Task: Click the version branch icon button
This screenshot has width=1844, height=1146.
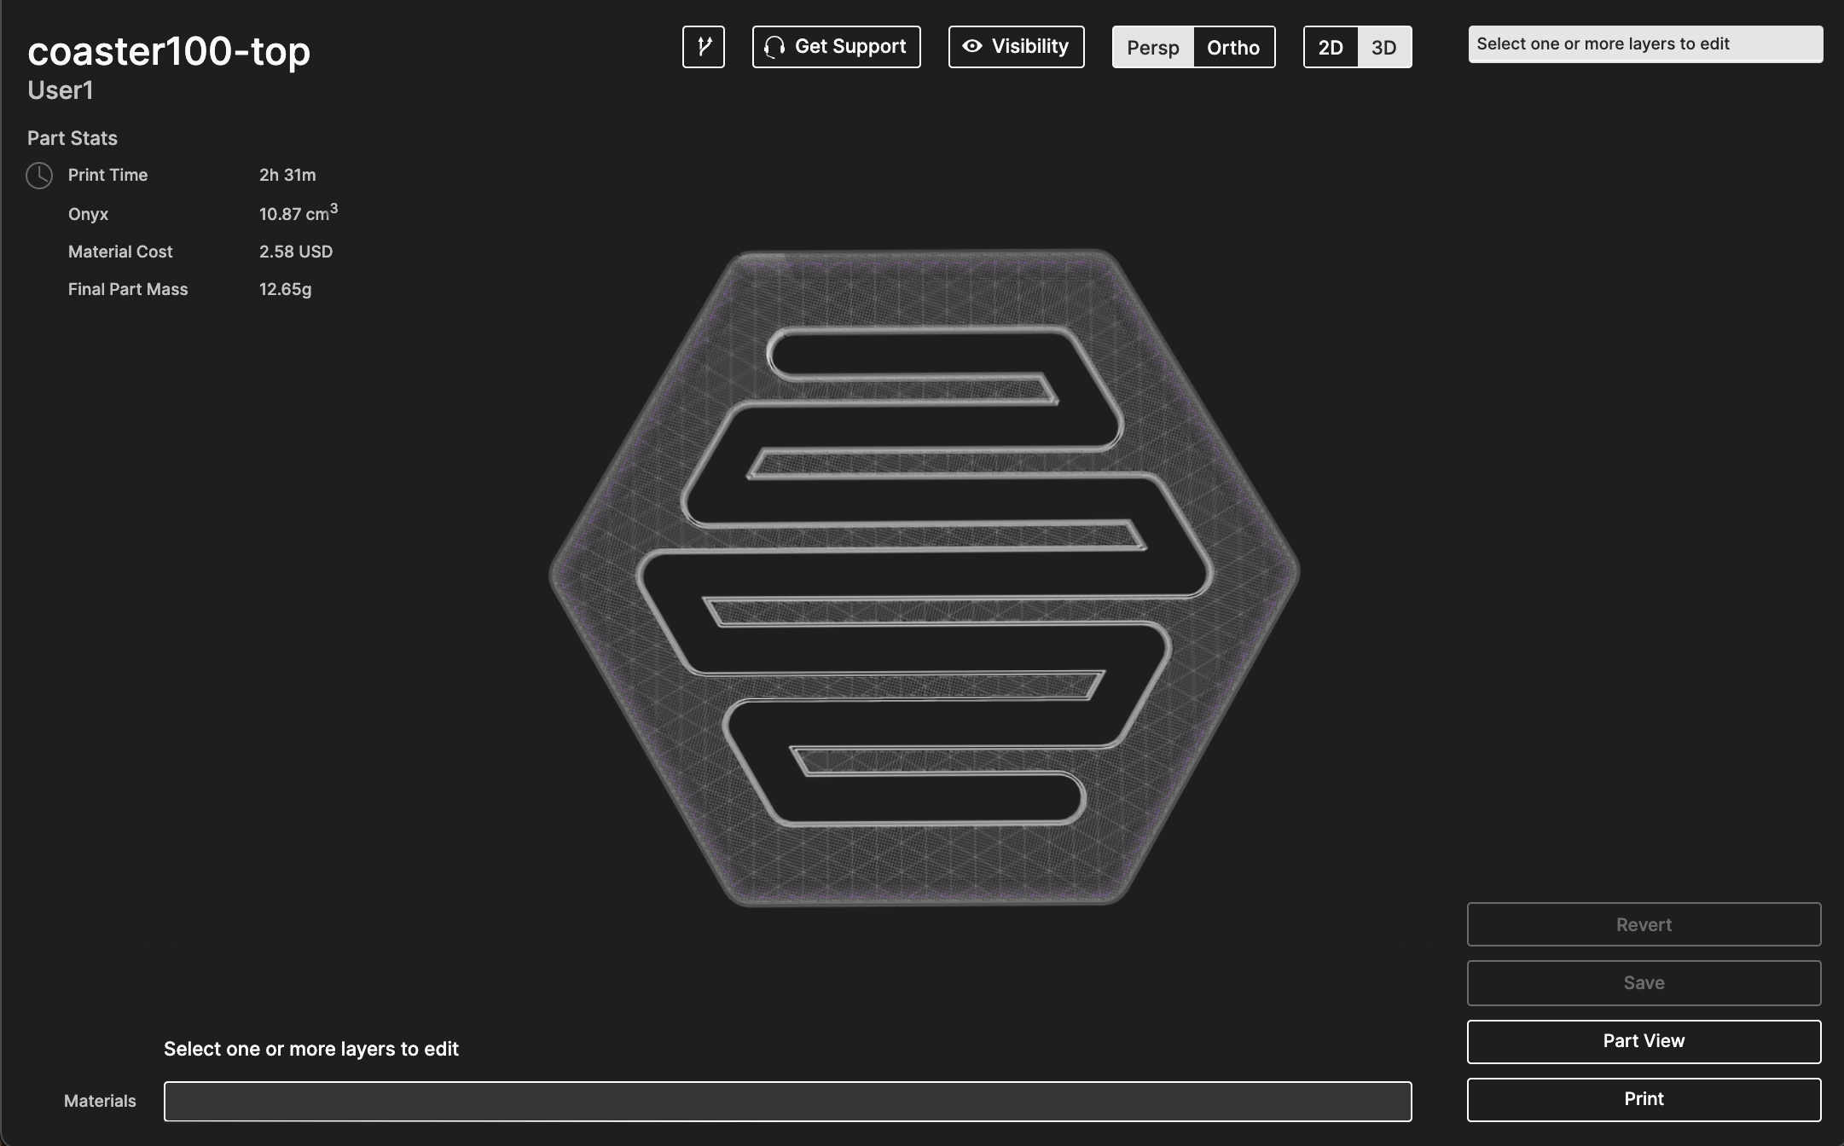Action: pyautogui.click(x=703, y=47)
